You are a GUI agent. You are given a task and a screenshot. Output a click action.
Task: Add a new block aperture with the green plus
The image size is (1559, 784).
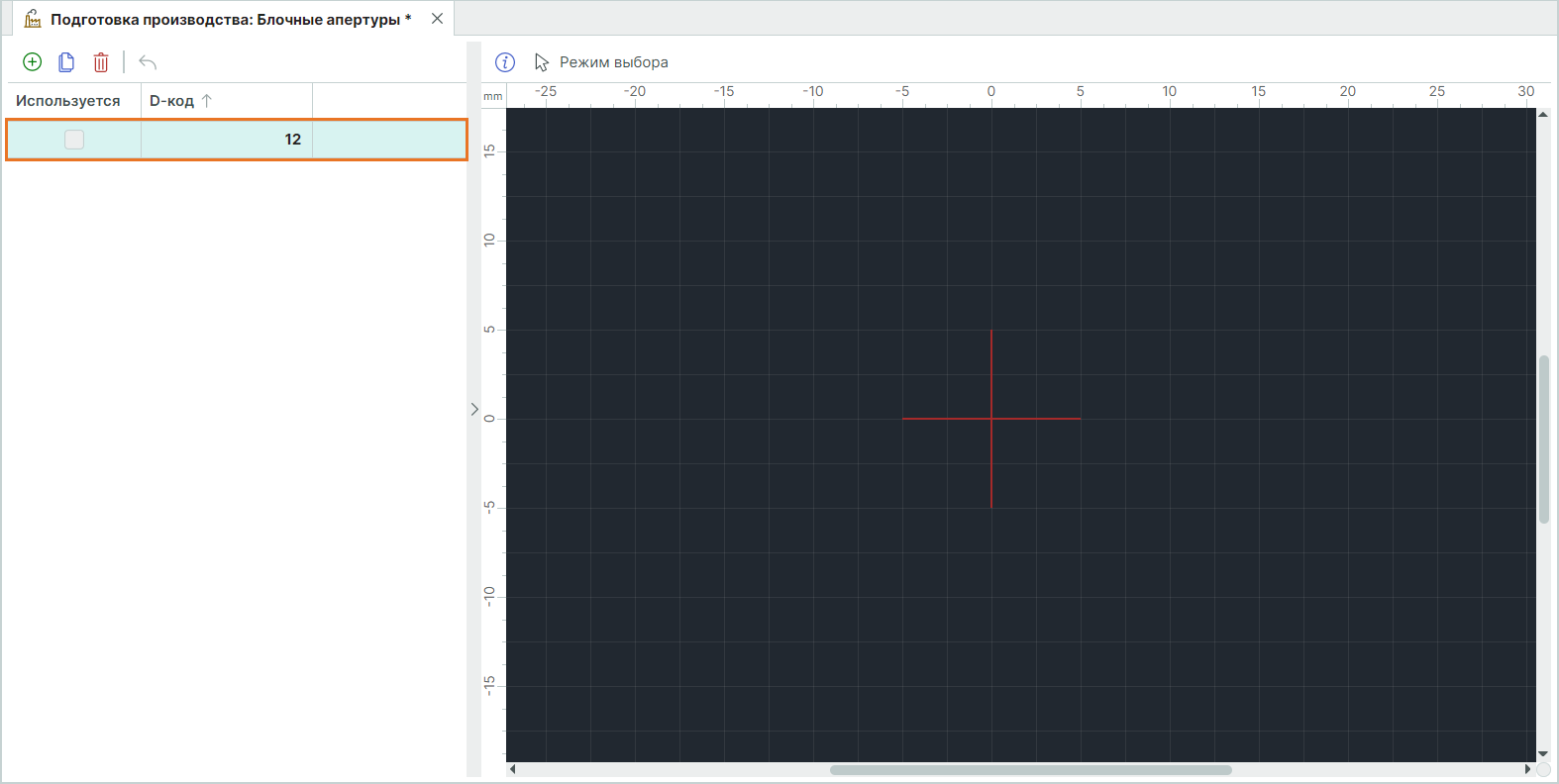(33, 62)
